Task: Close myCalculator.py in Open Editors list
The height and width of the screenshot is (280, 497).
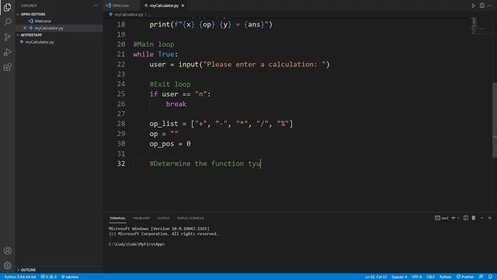Action: tap(25, 28)
